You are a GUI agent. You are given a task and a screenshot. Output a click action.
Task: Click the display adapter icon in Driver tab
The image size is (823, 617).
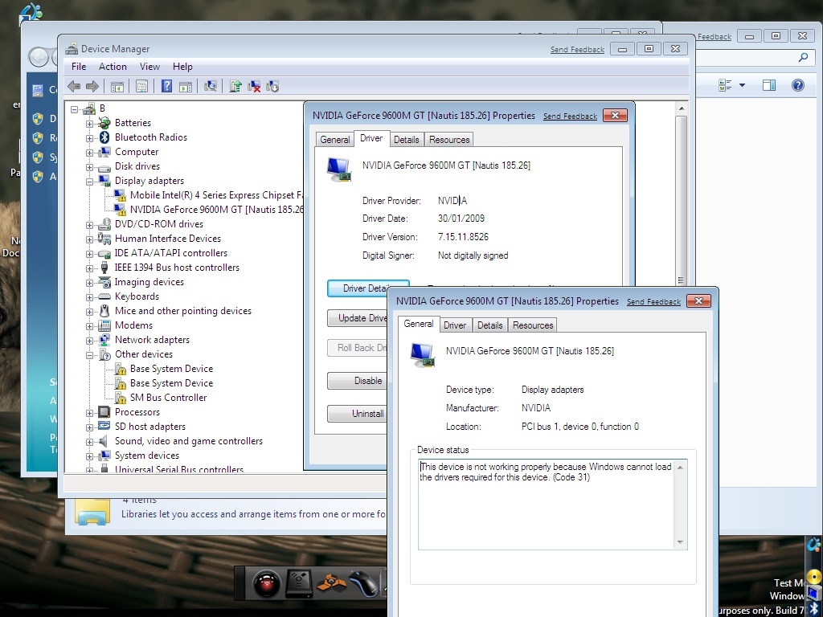point(339,170)
